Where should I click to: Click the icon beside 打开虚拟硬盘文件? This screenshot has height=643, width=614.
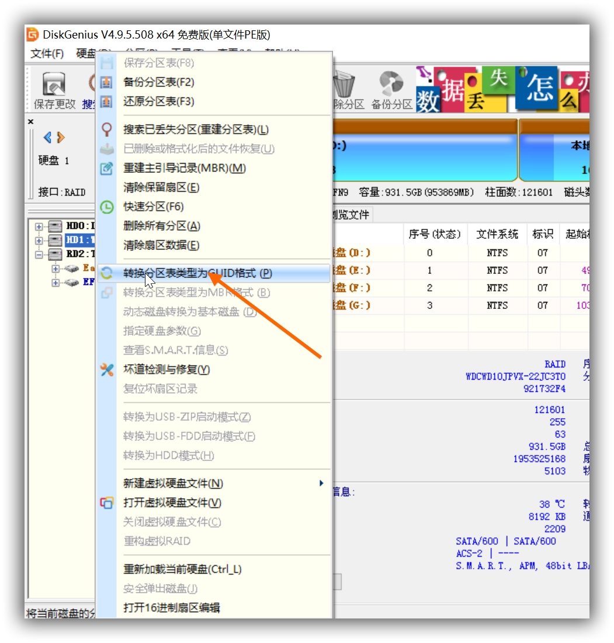(105, 503)
